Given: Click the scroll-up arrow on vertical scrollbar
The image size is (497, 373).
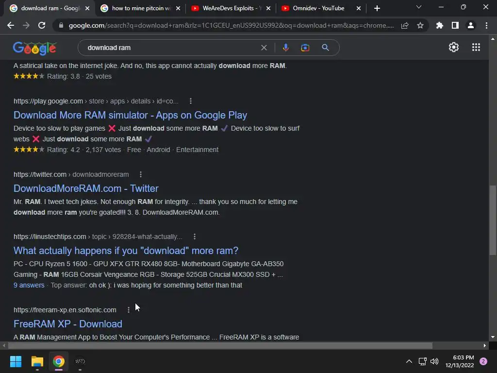Looking at the screenshot, I should pyautogui.click(x=493, y=39).
